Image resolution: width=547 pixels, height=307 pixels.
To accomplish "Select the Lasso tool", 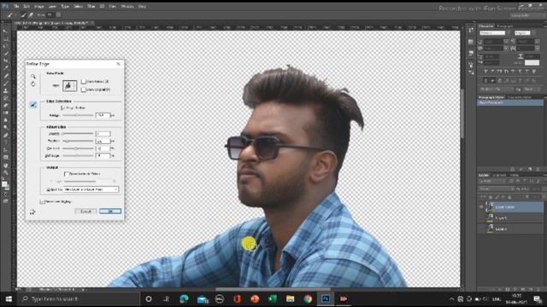I will coord(5,46).
